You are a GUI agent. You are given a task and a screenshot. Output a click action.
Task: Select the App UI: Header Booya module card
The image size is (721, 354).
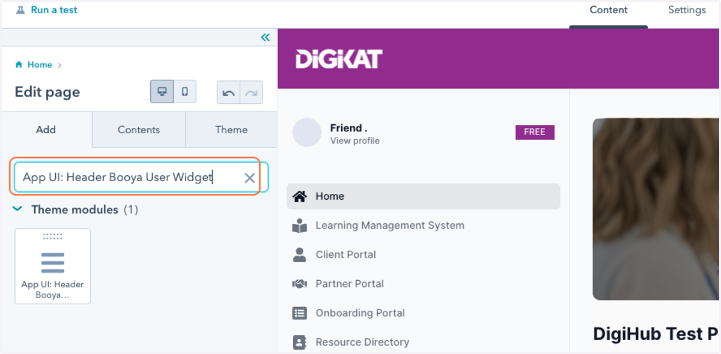tap(53, 266)
